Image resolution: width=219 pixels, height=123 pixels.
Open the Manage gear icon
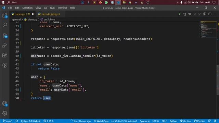[5, 113]
